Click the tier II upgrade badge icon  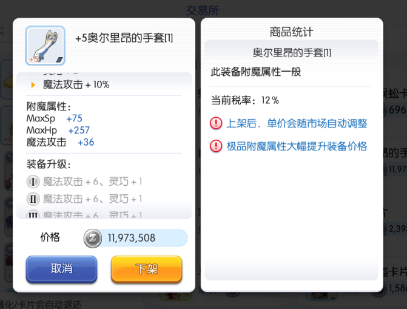point(33,199)
